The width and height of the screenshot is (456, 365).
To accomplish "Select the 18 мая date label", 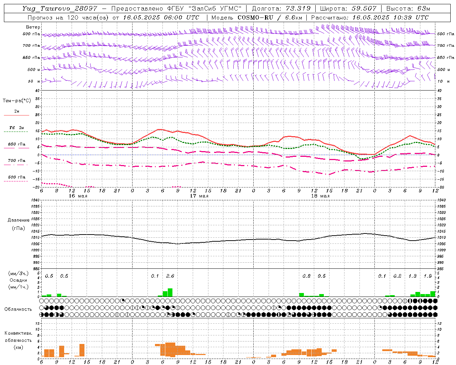I will 320,196.
